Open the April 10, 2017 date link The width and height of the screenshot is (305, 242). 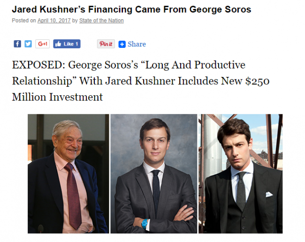[x=54, y=21]
